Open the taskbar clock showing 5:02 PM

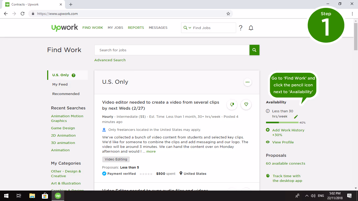pyautogui.click(x=335, y=196)
